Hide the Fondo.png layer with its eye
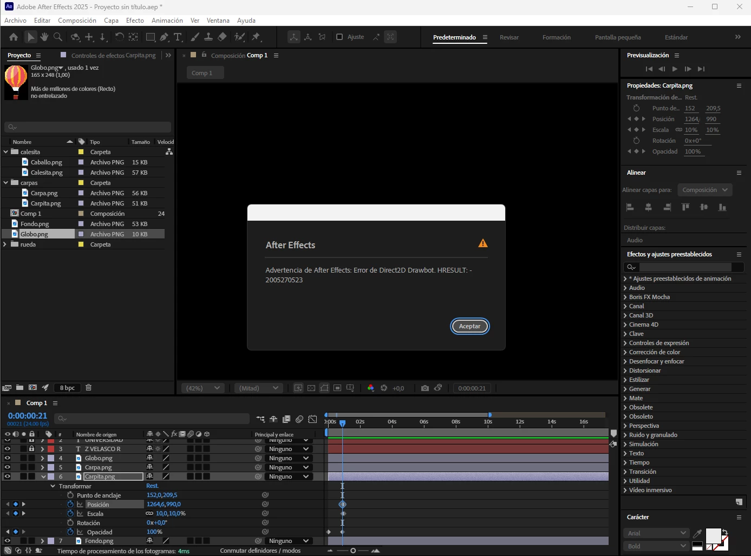This screenshot has width=751, height=556. click(x=7, y=541)
